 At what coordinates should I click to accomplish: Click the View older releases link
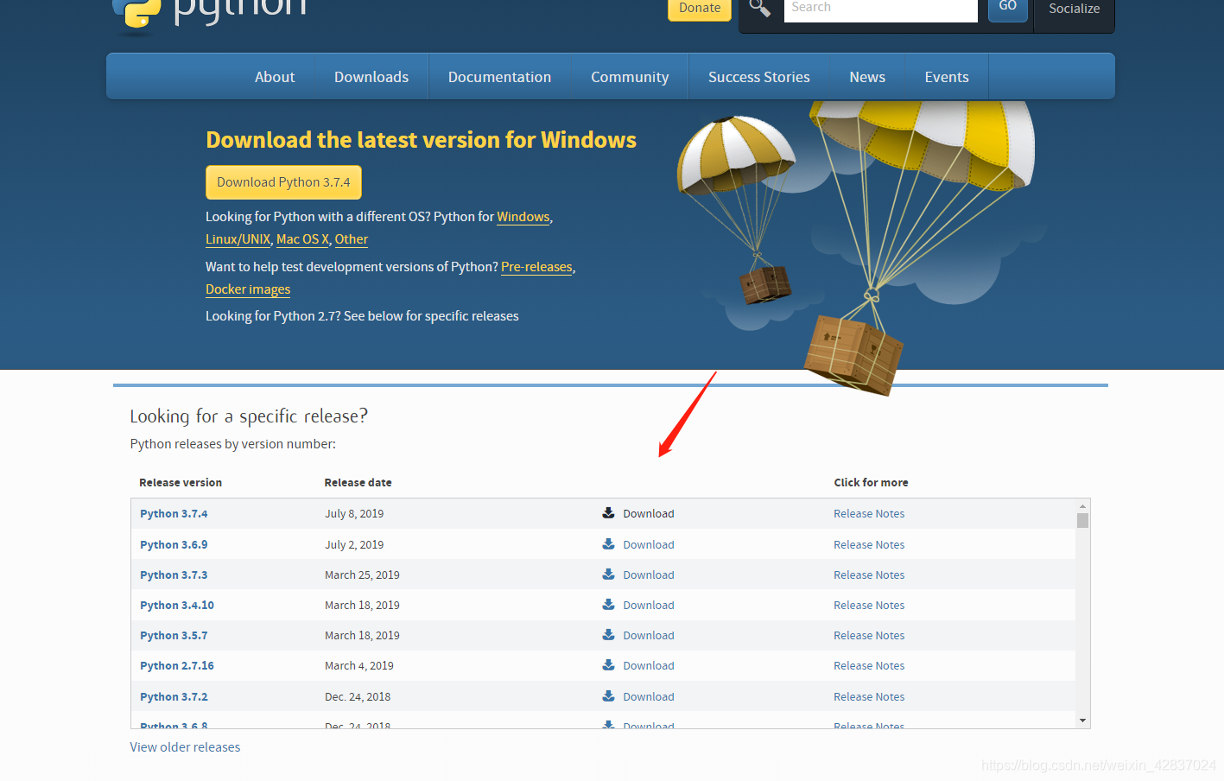tap(185, 747)
